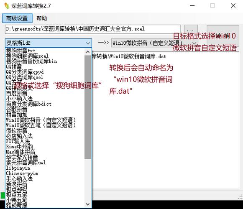
Task: Click the output path text Win10微软拼音词库.dat
Action: click(129, 56)
